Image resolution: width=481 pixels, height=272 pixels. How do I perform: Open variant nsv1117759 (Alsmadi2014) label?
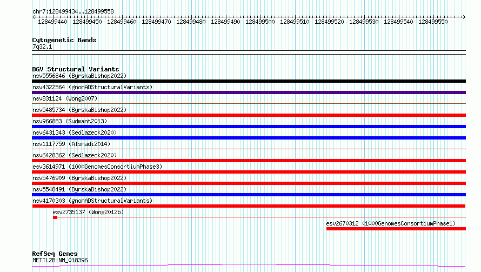pyautogui.click(x=71, y=144)
